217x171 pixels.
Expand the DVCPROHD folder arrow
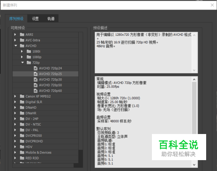coord(15,141)
